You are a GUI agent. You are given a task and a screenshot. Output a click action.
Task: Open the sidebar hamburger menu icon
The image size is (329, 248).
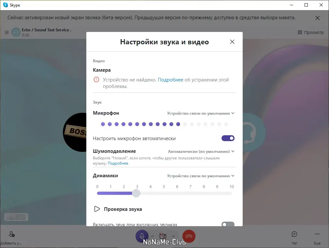pos(7,32)
